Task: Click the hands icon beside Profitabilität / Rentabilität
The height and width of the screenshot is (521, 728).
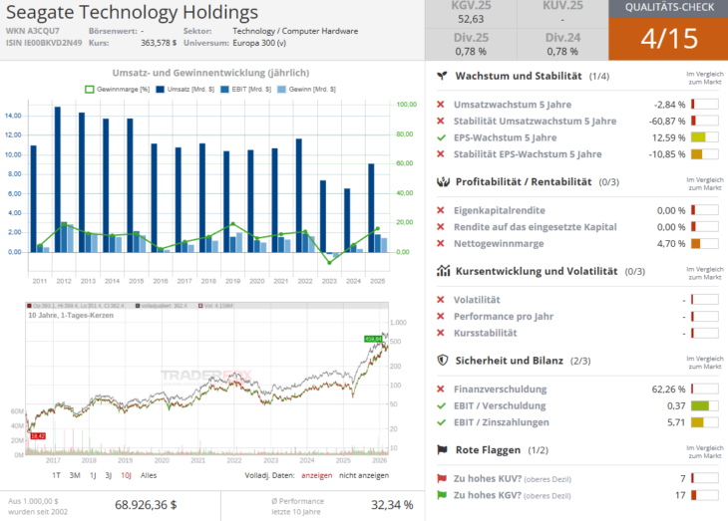Action: tap(442, 182)
